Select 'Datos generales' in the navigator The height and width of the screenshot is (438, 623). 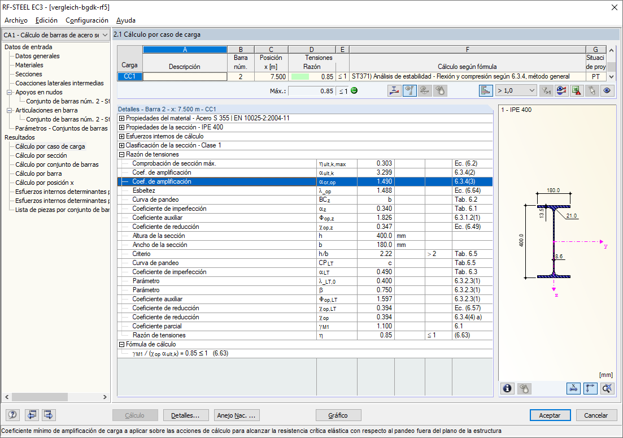coord(37,56)
